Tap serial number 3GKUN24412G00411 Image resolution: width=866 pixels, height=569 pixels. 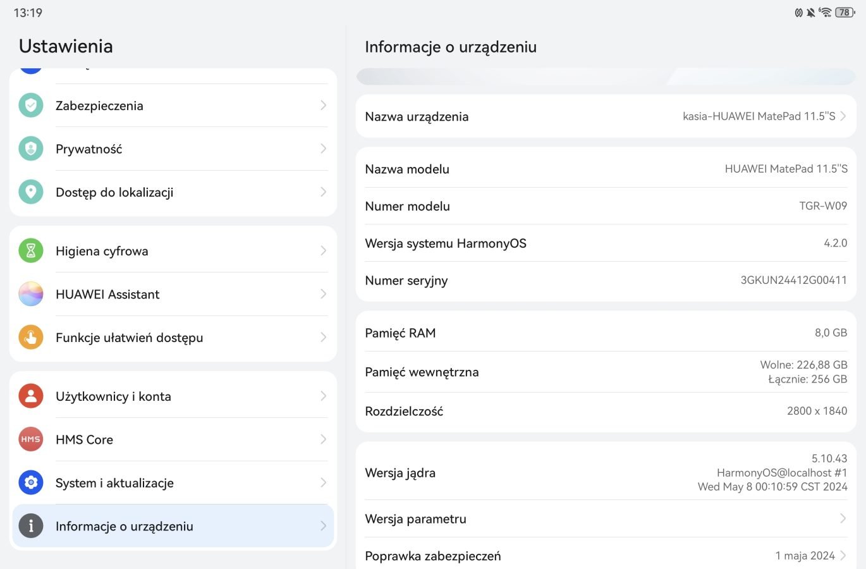tap(794, 280)
